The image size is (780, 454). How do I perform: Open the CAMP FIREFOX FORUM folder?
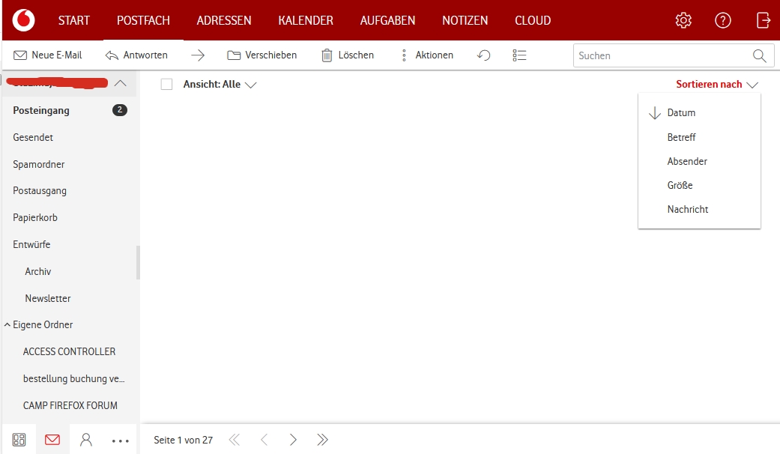pyautogui.click(x=70, y=405)
